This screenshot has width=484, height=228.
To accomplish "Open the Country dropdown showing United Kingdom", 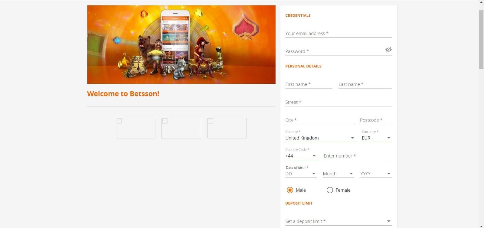I will (x=320, y=138).
